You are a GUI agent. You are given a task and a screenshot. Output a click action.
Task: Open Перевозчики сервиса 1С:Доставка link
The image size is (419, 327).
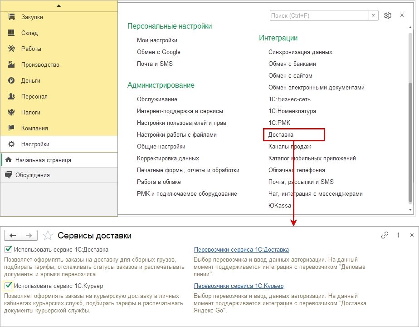(241, 249)
